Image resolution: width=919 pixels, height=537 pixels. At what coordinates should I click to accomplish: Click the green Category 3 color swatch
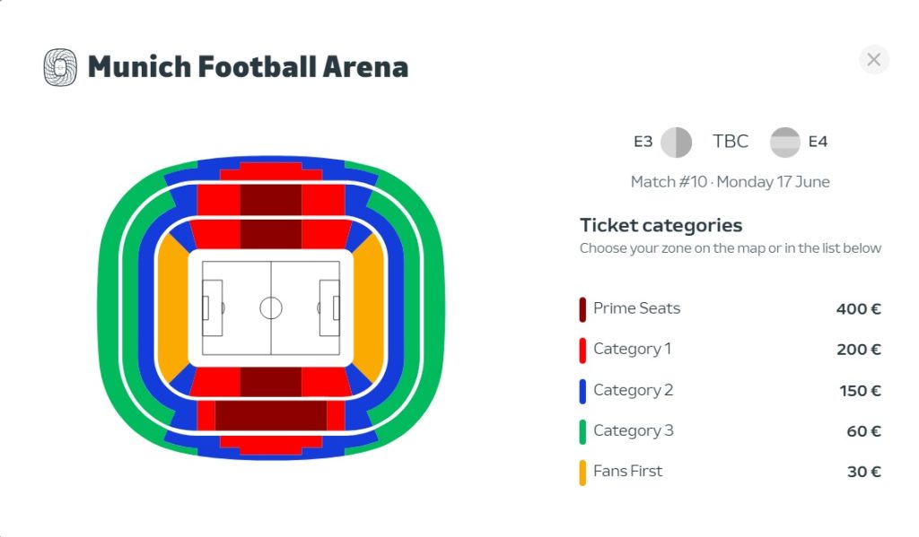click(x=583, y=431)
